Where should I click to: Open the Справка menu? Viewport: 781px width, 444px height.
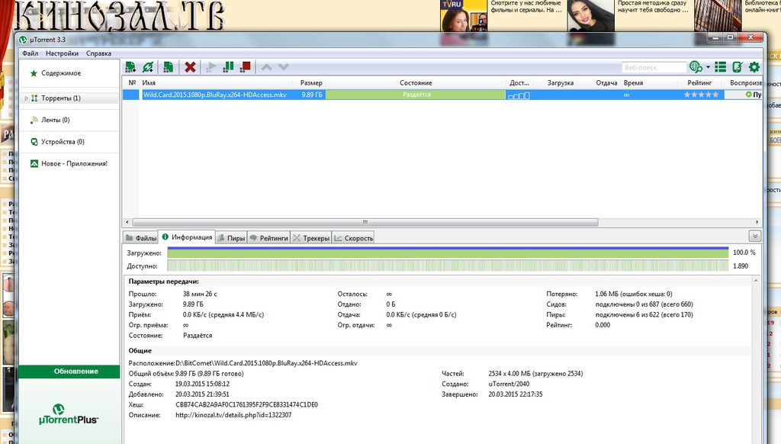pos(98,53)
